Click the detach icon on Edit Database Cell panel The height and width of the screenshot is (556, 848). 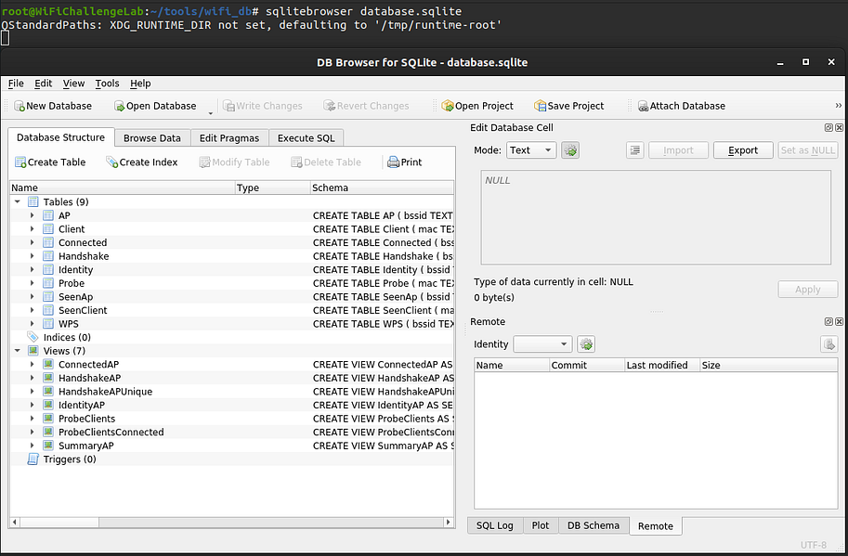tap(828, 127)
